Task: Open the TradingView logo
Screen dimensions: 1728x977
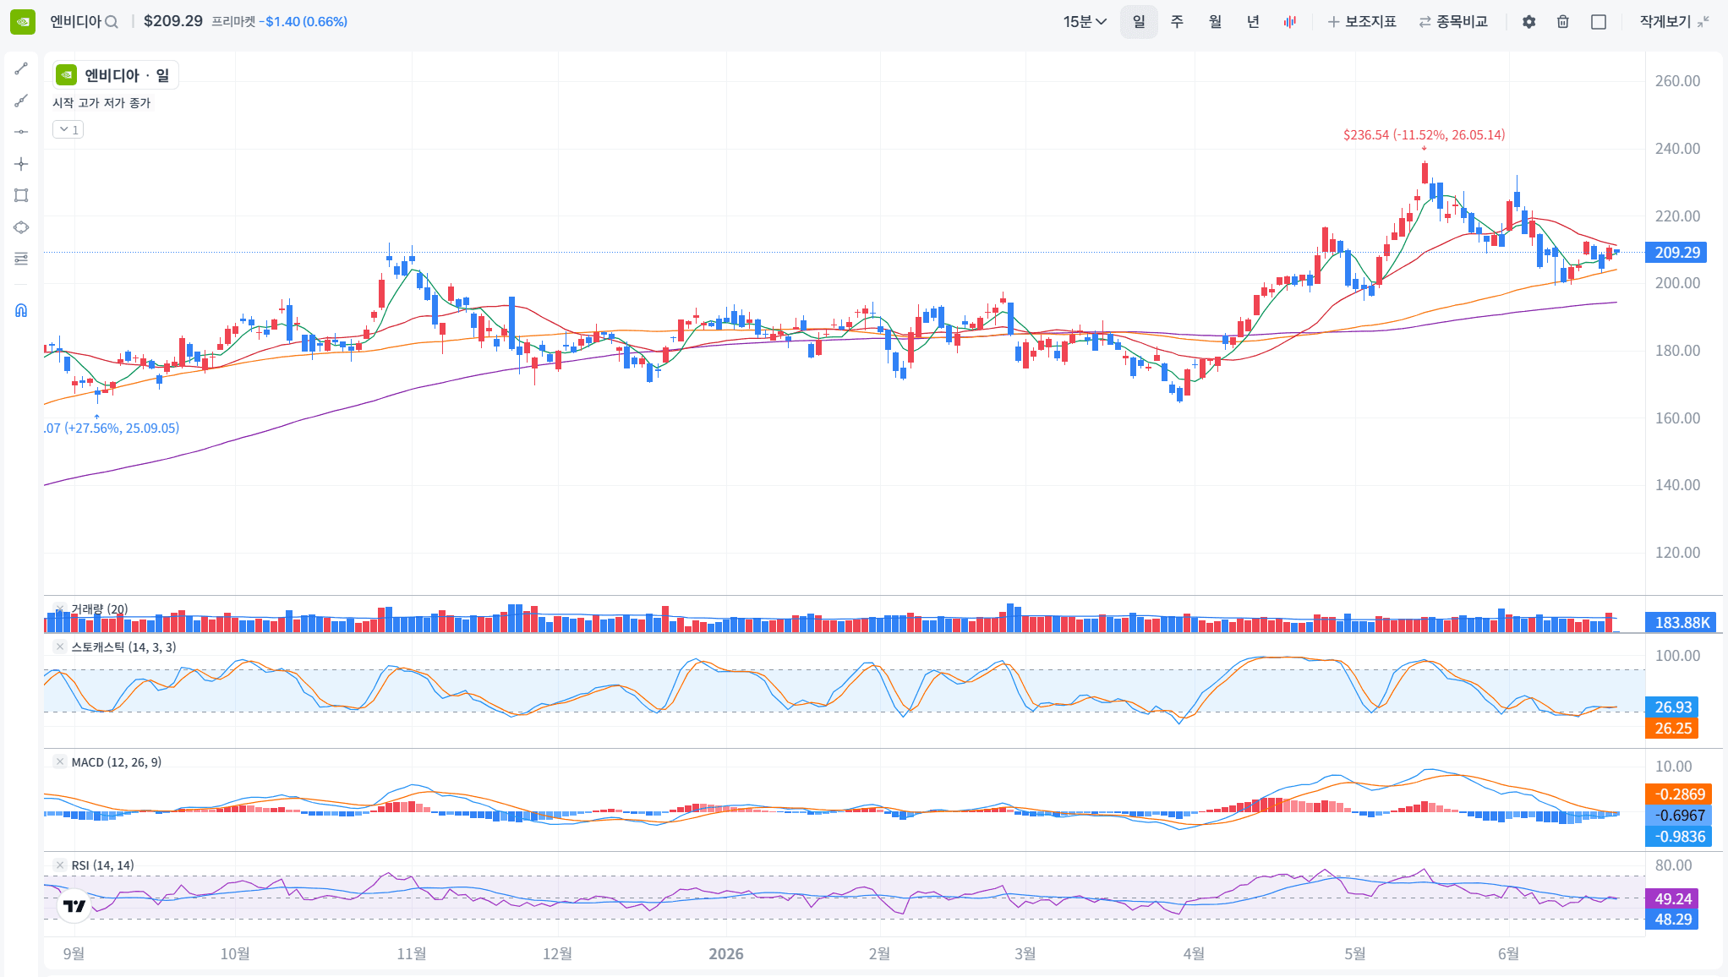Action: tap(74, 906)
